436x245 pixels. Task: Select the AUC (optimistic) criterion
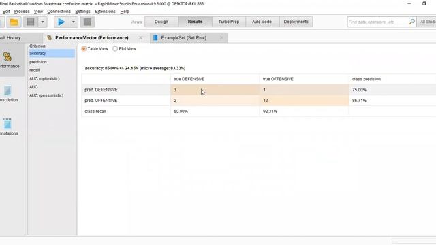point(44,79)
